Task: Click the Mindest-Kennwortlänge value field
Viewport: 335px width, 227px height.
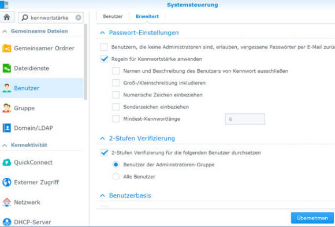Action: [245, 119]
